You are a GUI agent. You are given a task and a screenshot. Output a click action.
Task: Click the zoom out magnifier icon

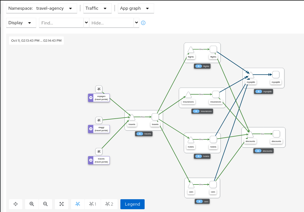(45, 204)
